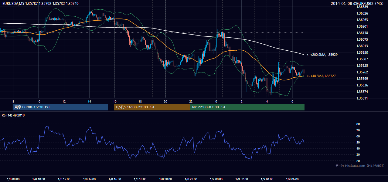Image resolution: width=388 pixels, height=182 pixels.
Task: Click bottom time label 1/9 02:00
Action: (x=241, y=179)
